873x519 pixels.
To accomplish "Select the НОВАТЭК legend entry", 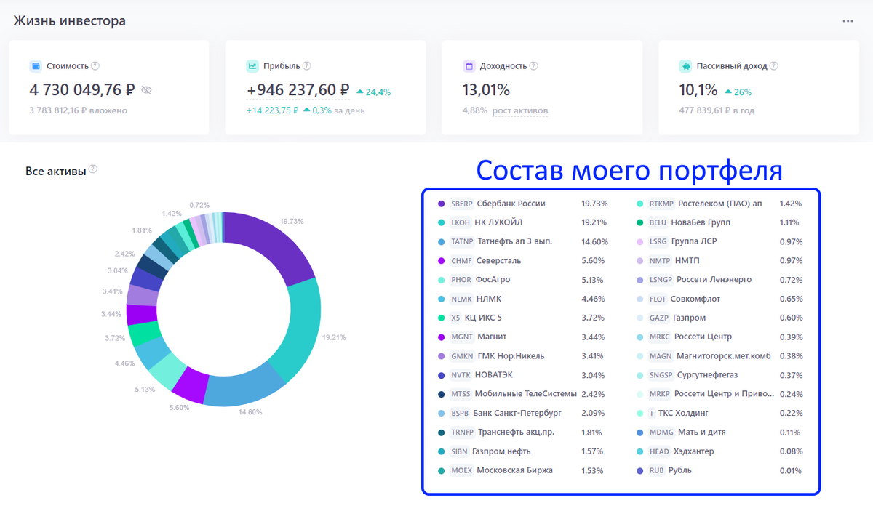I will (x=523, y=374).
